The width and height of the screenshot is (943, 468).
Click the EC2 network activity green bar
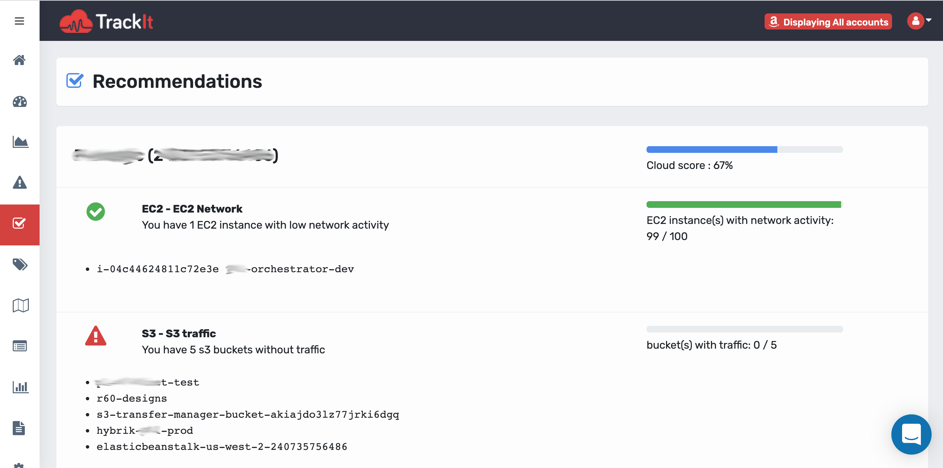744,204
